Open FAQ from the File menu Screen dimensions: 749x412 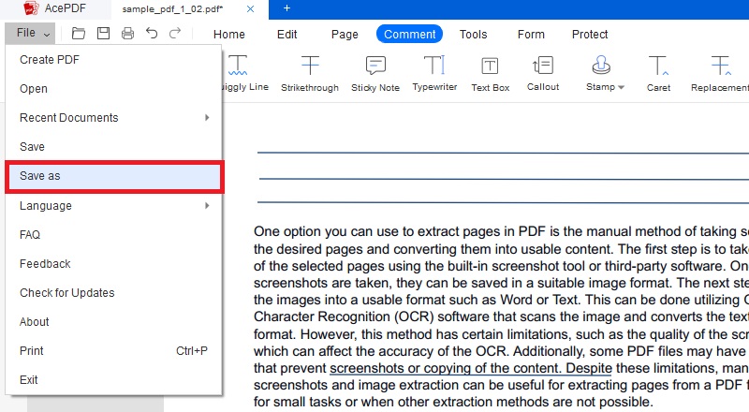[x=113, y=235]
